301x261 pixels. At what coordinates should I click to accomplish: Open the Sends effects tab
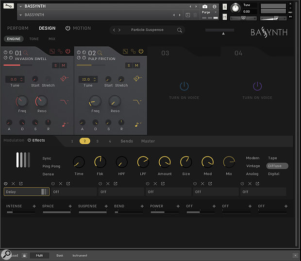[127, 141]
